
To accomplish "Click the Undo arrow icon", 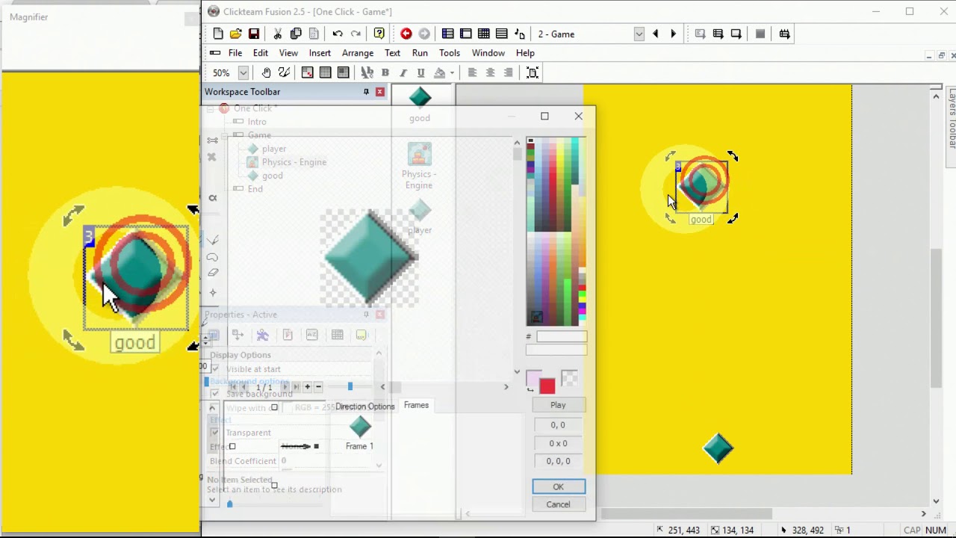I will 338,34.
